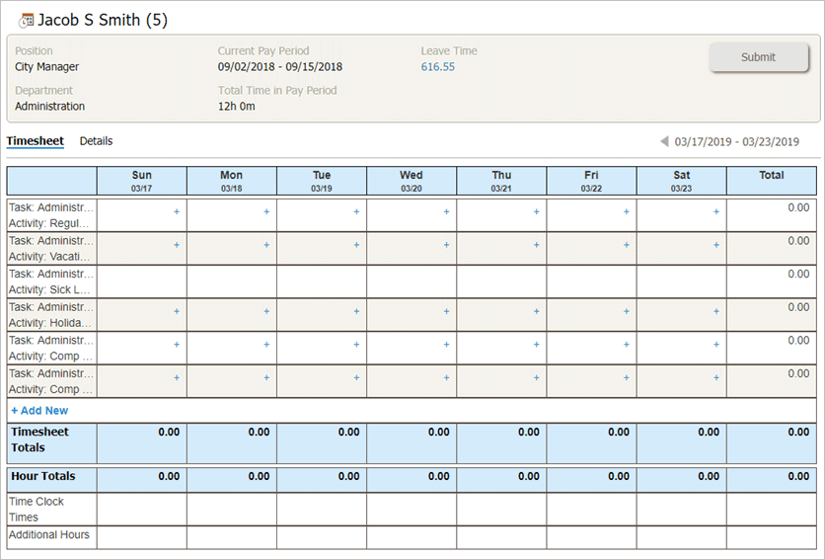Select the Time Clock Times cell for Monday

(x=231, y=509)
